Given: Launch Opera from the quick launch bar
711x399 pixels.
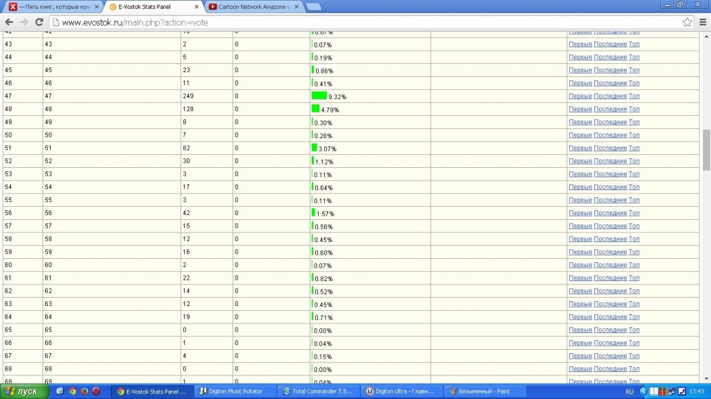Looking at the screenshot, I should 96,391.
